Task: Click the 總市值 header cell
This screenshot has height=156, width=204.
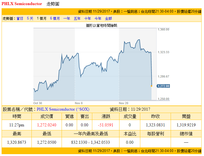Action: click(x=186, y=134)
